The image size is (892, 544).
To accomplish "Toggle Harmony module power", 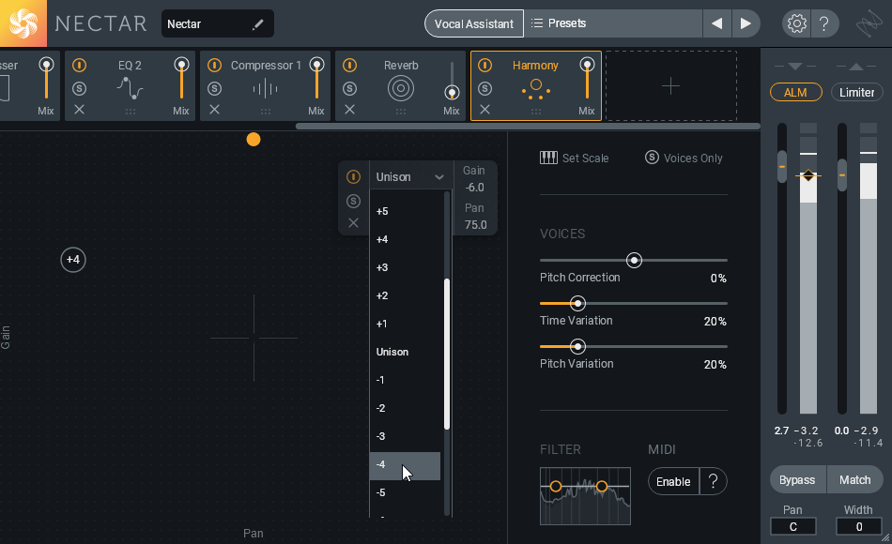I will pyautogui.click(x=484, y=66).
